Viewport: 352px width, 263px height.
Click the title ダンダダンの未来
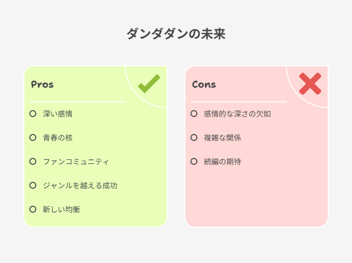click(x=176, y=34)
